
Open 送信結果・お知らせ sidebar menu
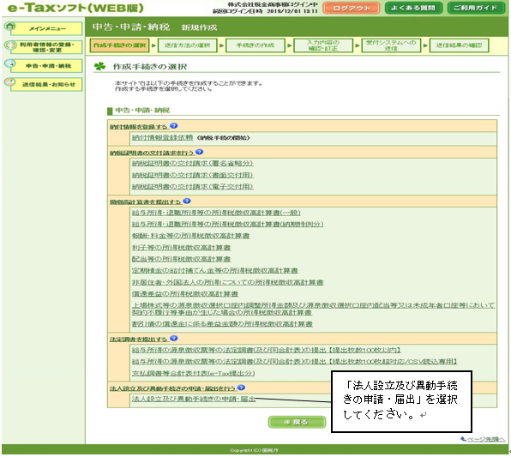[x=46, y=84]
